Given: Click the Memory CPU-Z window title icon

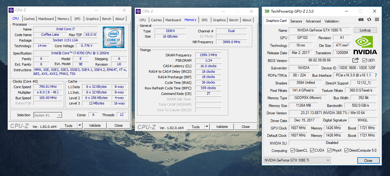Looking at the screenshot, I should [x=139, y=11].
